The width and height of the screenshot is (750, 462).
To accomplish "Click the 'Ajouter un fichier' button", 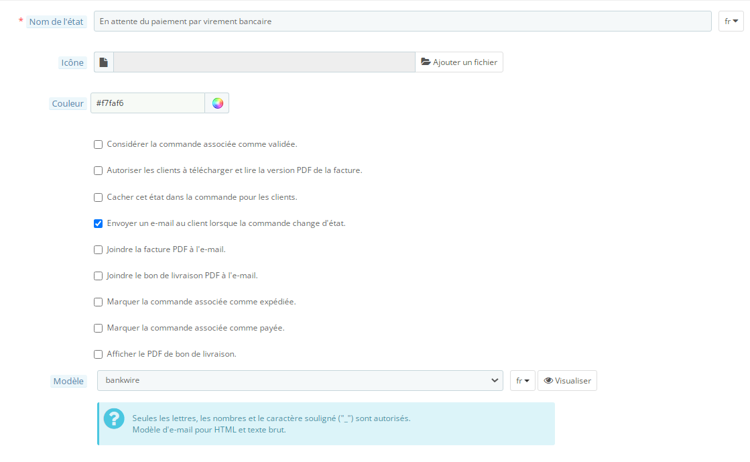I will click(x=459, y=62).
